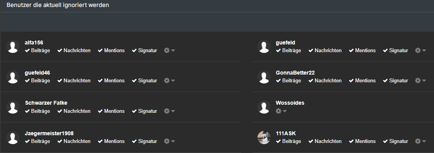This screenshot has width=434, height=153.
Task: Click the 111ASK profile avatar photo
Action: [264, 137]
